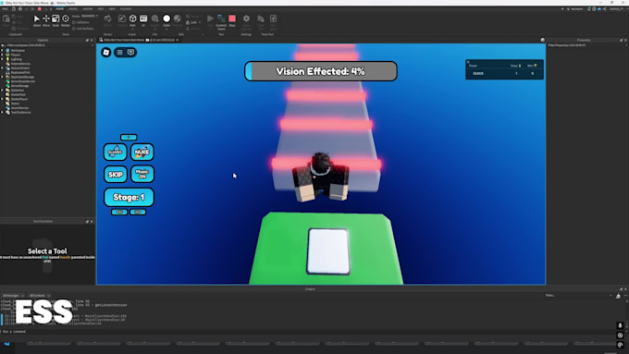Click the Windows Start button on taskbar
The height and width of the screenshot is (354, 629).
coord(6,344)
